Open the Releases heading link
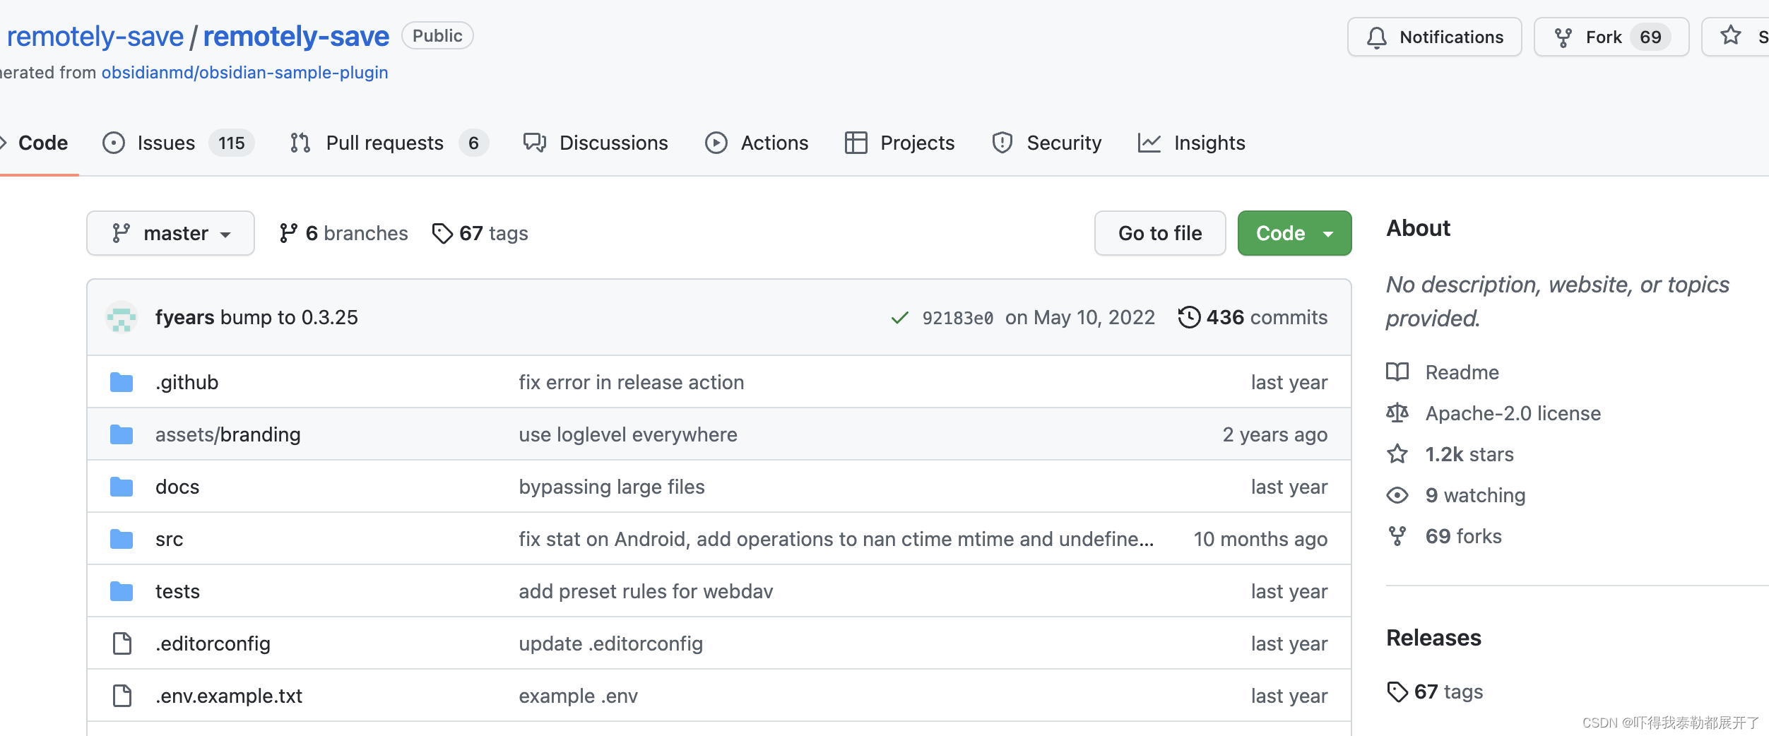Image resolution: width=1769 pixels, height=736 pixels. (1433, 638)
